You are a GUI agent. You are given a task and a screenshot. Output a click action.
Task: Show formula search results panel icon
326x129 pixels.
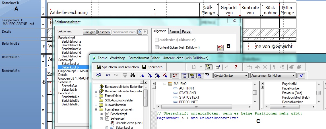coord(207,75)
